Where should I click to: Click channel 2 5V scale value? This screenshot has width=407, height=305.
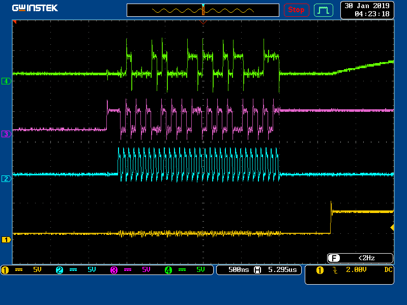point(92,270)
